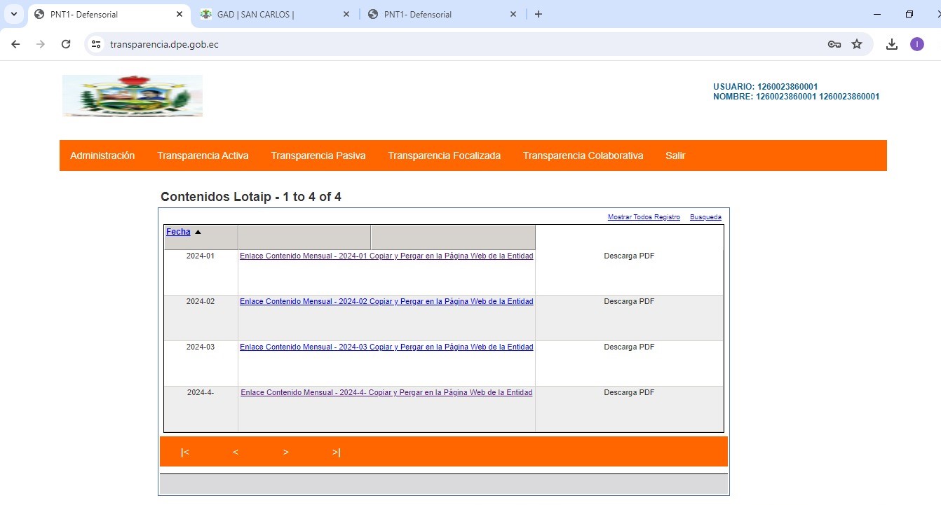Go to first page of records
941x505 pixels.
point(185,452)
